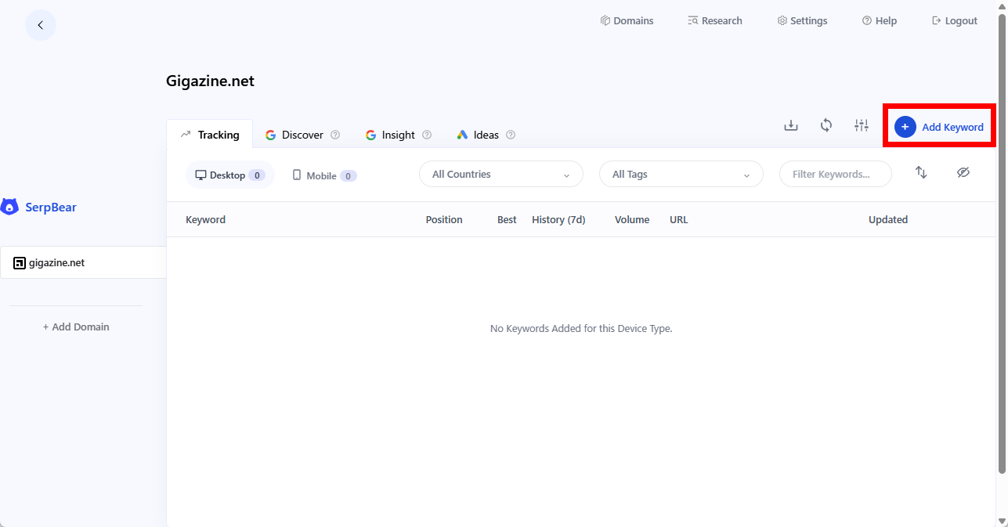Click help icon beside Ideas tab
1008x527 pixels.
coord(511,135)
